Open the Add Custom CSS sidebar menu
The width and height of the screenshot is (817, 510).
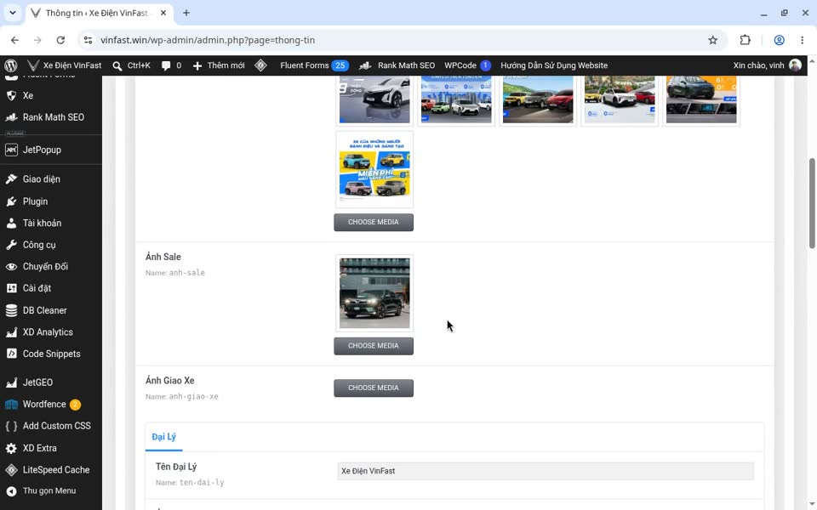51,426
